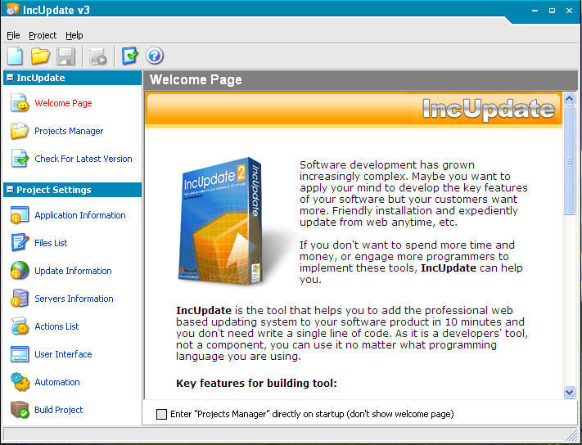582x445 pixels.
Task: Click the Open folder toolbar icon
Action: tap(40, 56)
